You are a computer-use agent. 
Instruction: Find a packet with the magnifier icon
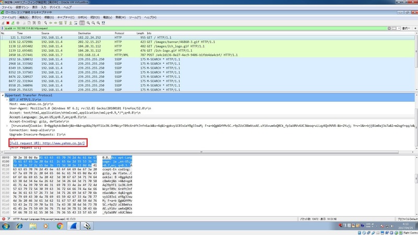coord(45,23)
